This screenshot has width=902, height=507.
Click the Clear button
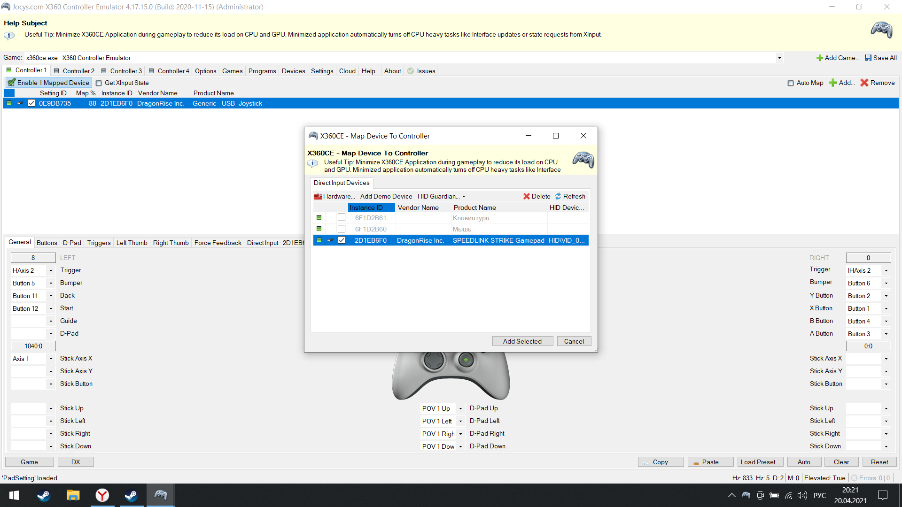(x=841, y=462)
